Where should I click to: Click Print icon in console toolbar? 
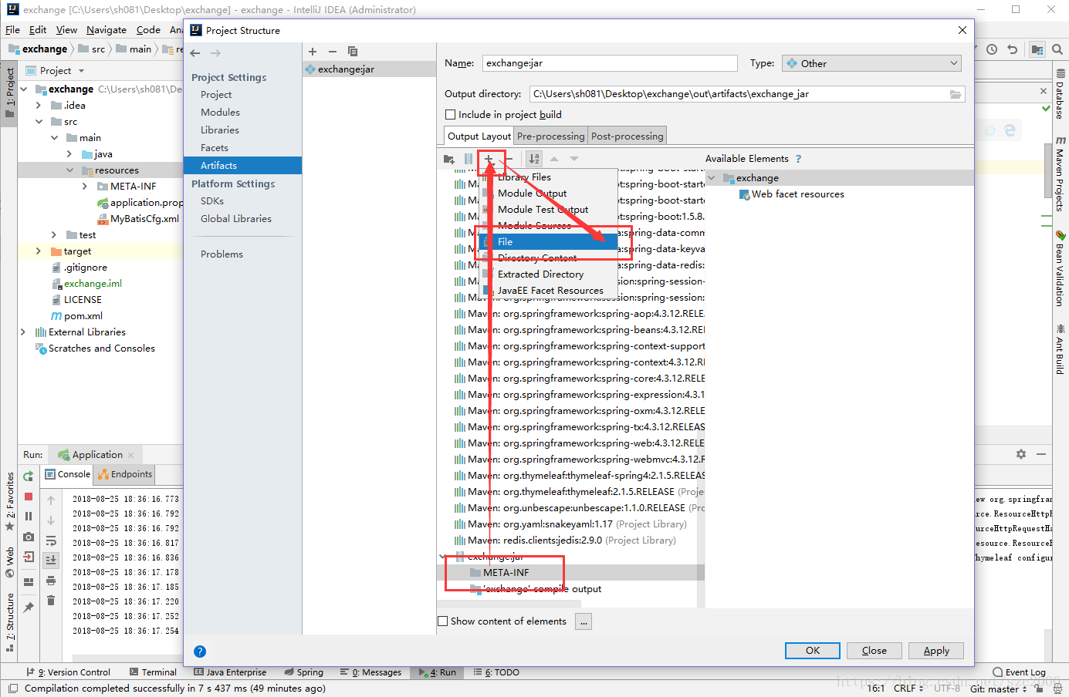coord(51,581)
